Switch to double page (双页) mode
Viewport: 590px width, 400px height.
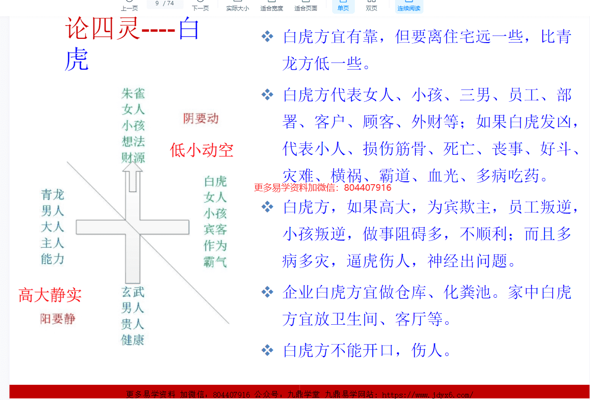(x=371, y=6)
